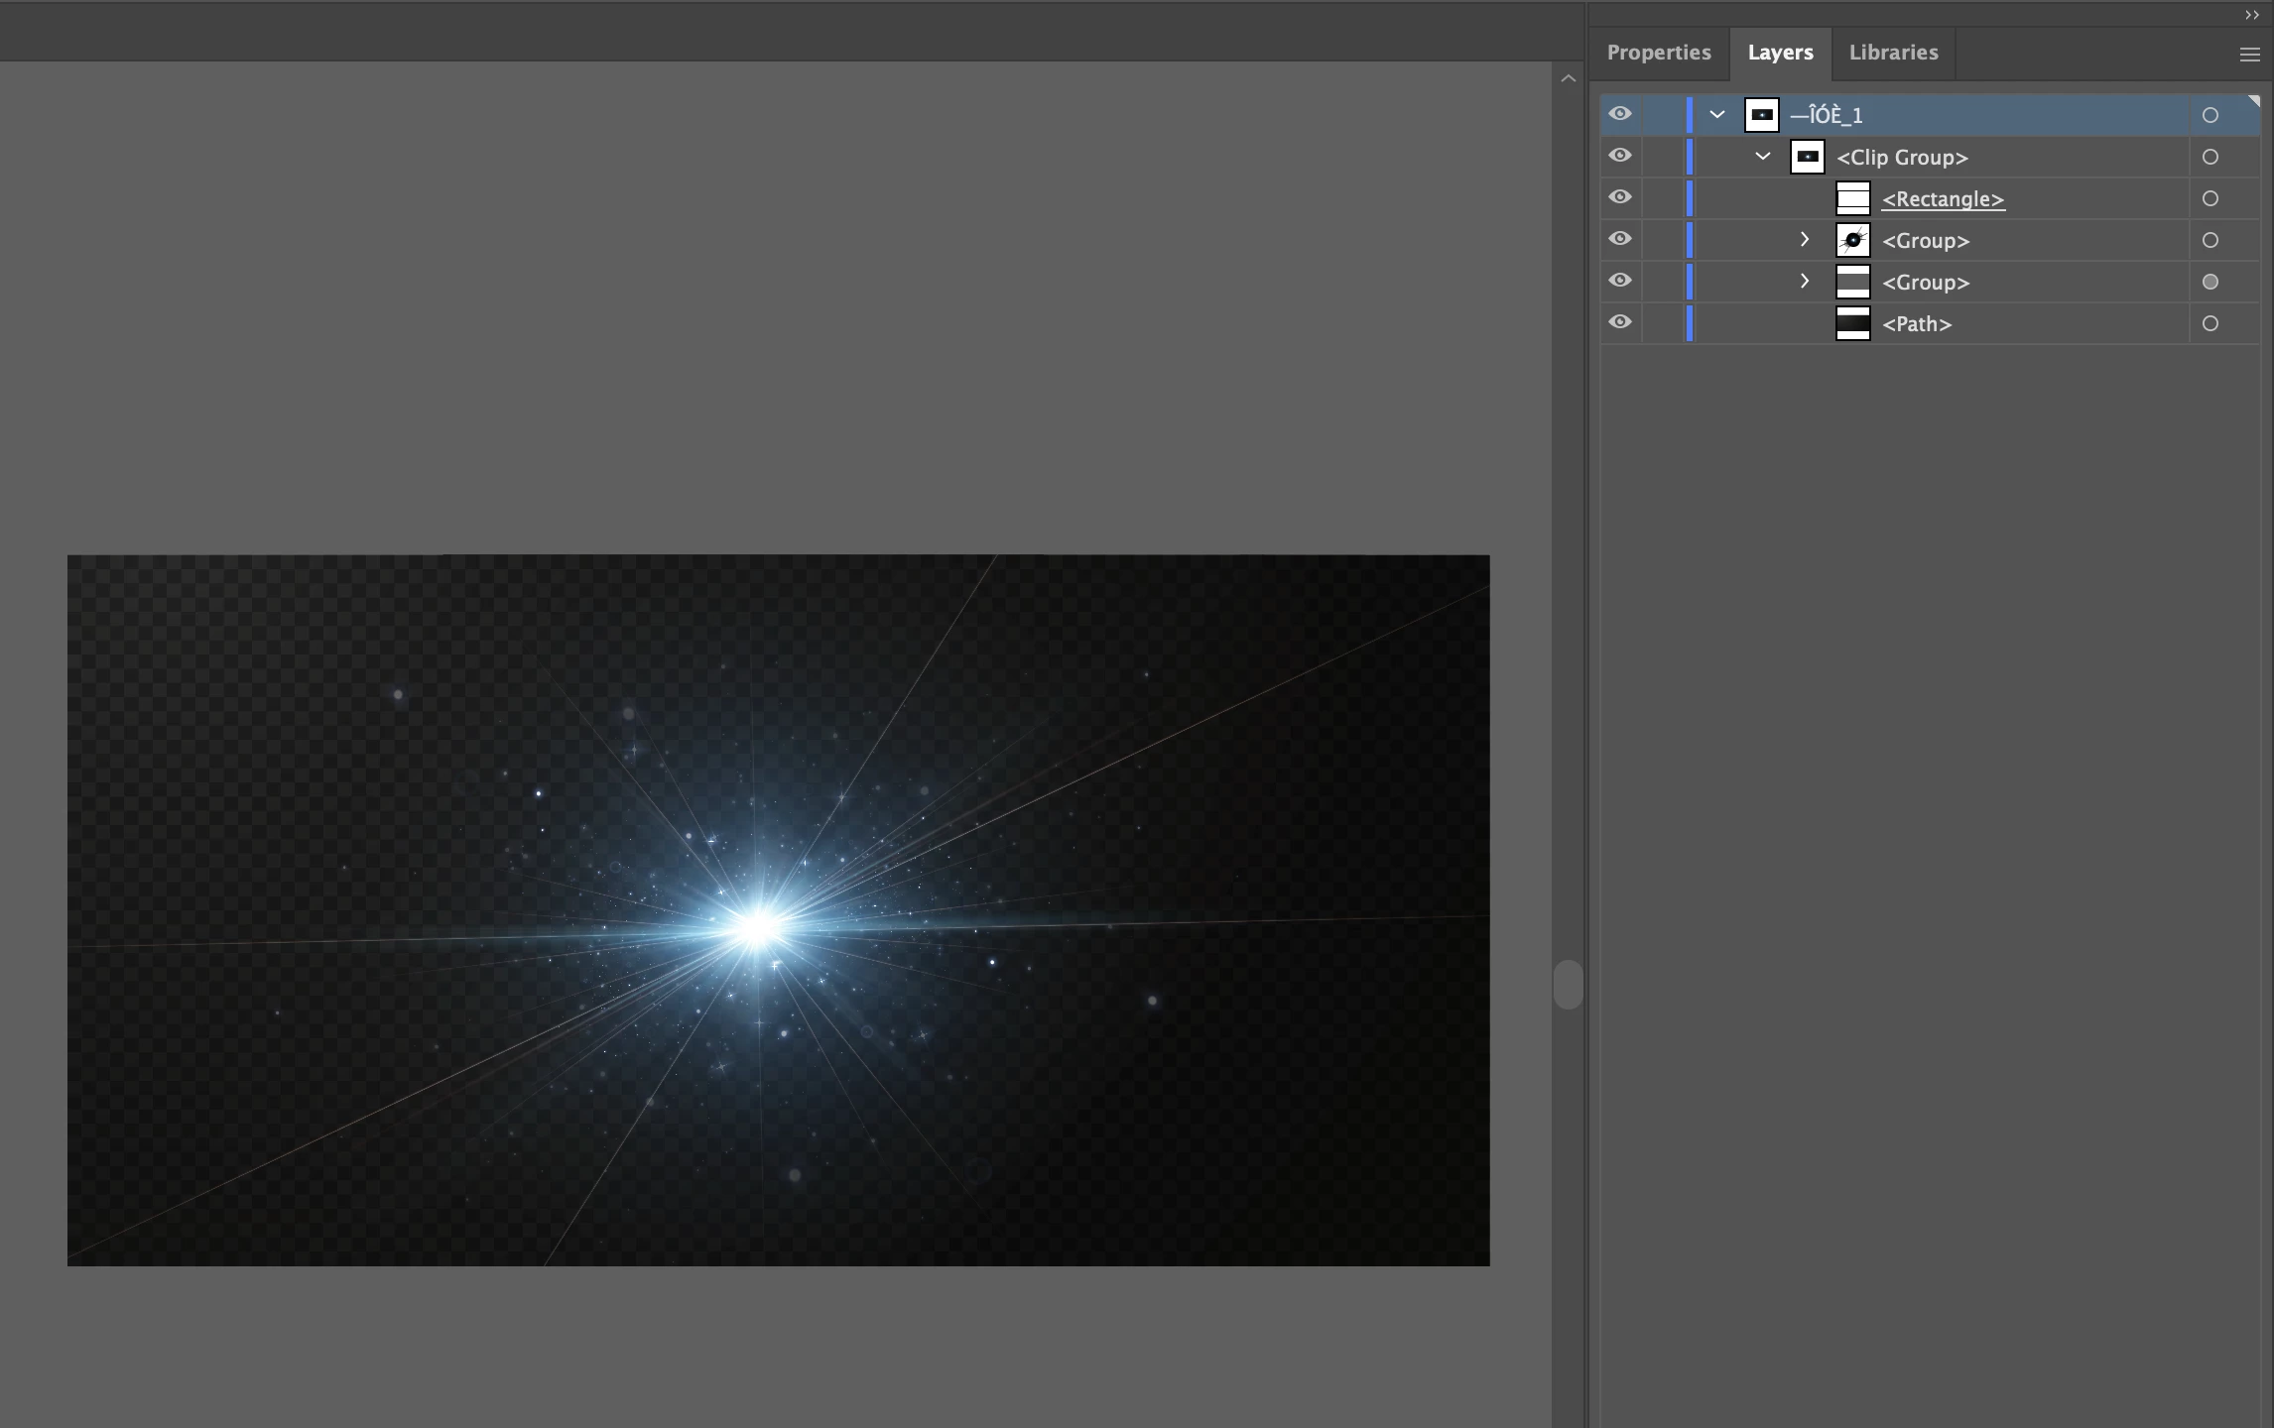Screen dimensions: 2274x1428
Task: Click the vertical scrollbar thumb beside canvas
Action: click(1568, 984)
